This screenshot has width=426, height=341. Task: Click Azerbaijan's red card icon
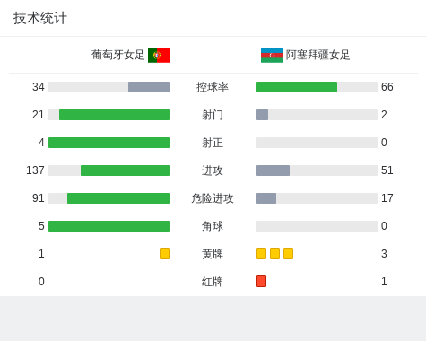(261, 281)
